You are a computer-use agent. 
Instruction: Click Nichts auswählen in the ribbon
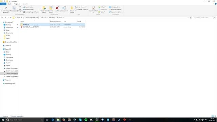(x=115, y=9)
